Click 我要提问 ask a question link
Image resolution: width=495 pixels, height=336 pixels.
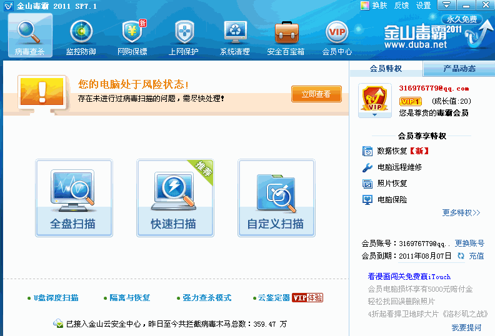[466, 328]
